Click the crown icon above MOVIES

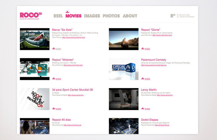[67, 12]
